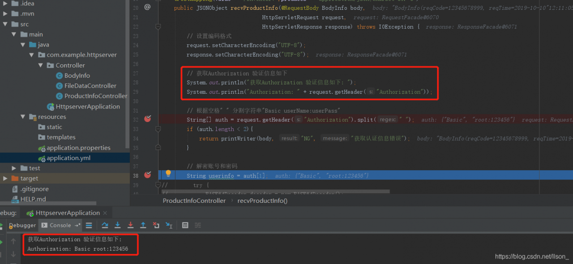Expand the .idea folder
This screenshot has width=573, height=264.
5,4
